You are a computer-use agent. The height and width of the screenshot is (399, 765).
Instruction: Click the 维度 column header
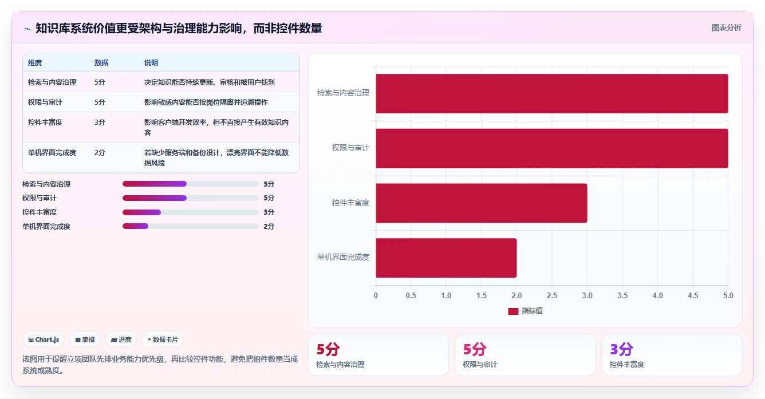(x=35, y=63)
